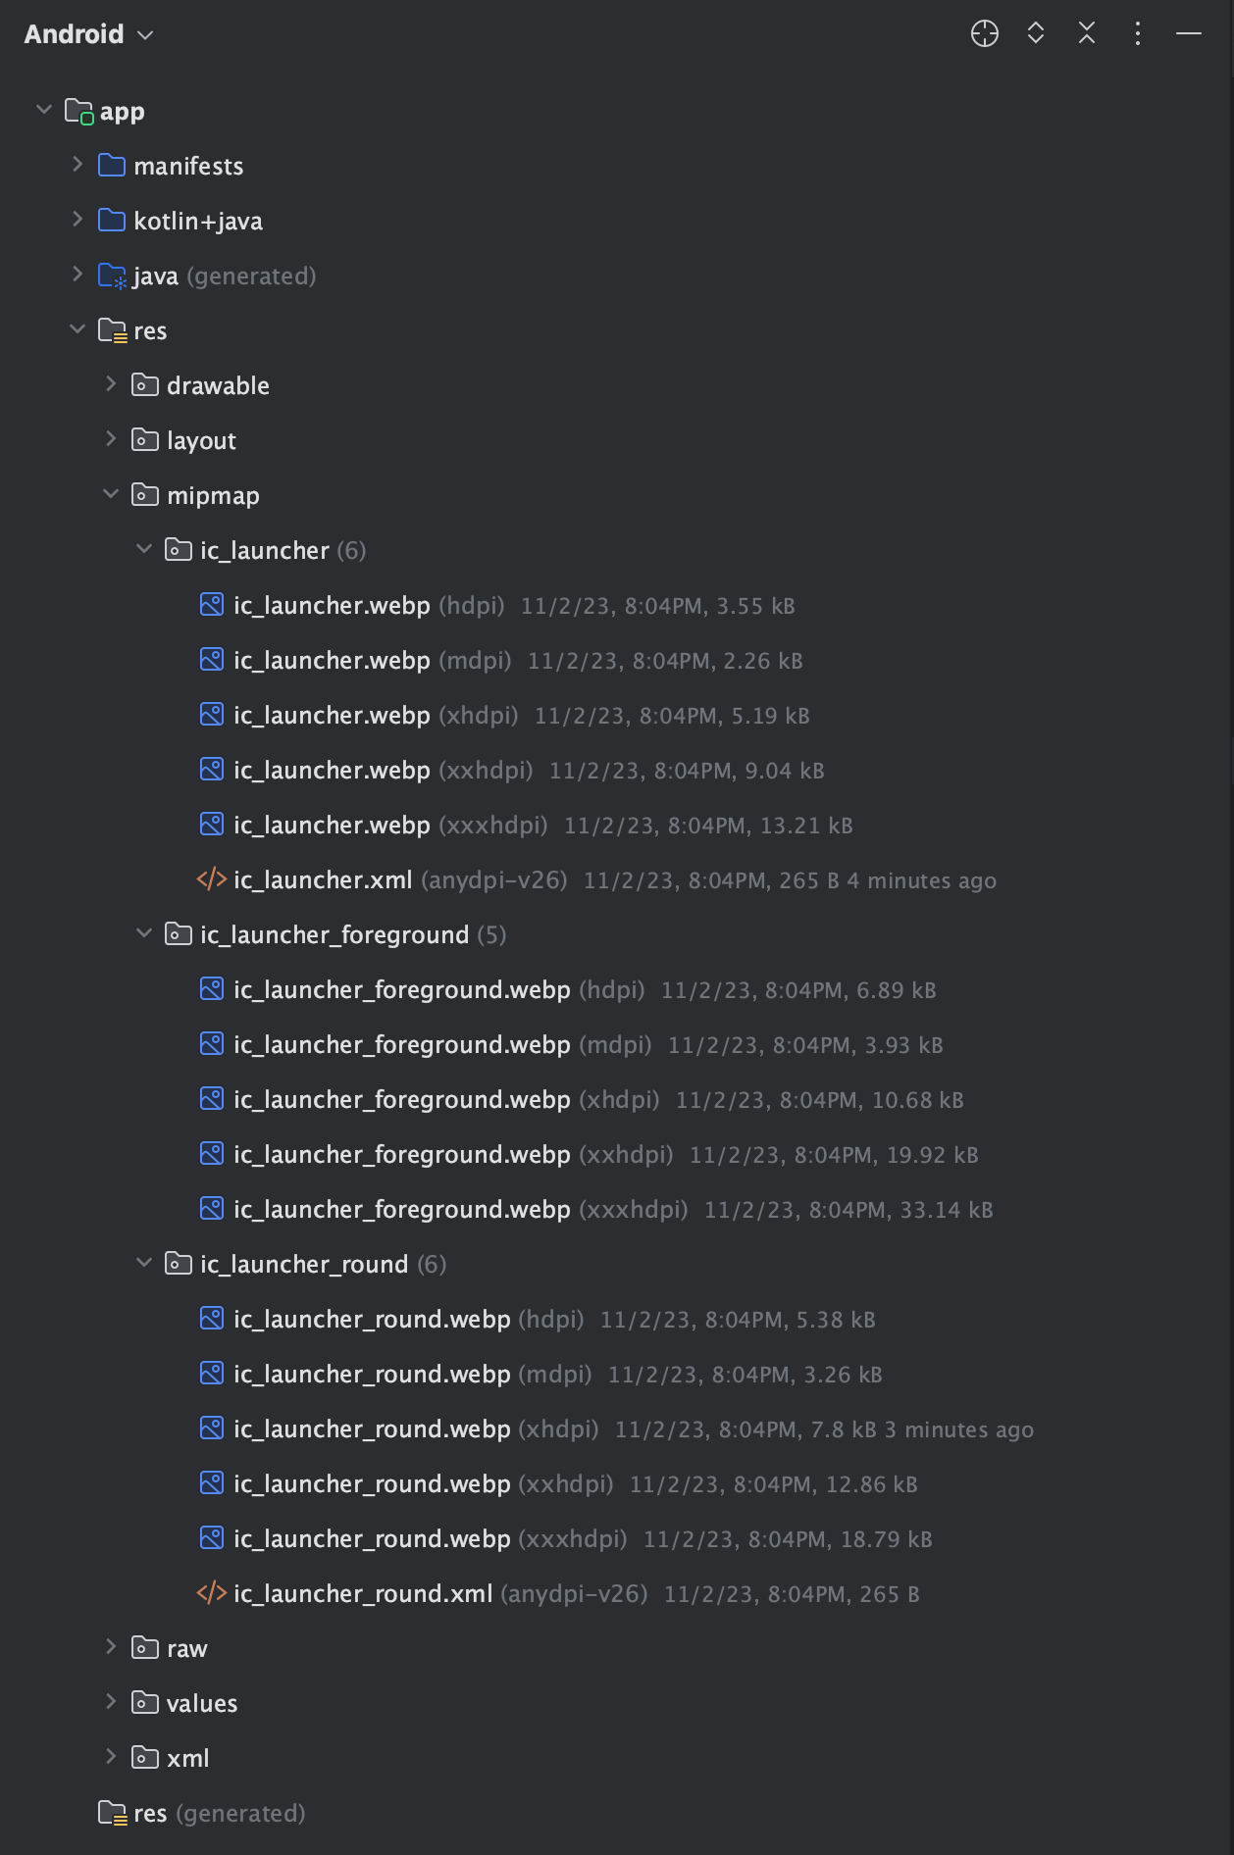Select ic_launcher_round.webp (xhdpi) file
1234x1855 pixels.
tap(617, 1429)
